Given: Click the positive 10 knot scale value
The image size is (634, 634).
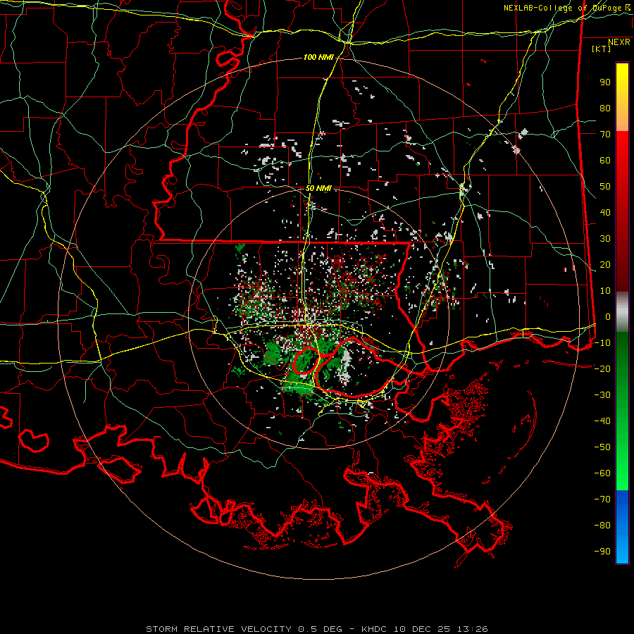Looking at the screenshot, I should 605,291.
